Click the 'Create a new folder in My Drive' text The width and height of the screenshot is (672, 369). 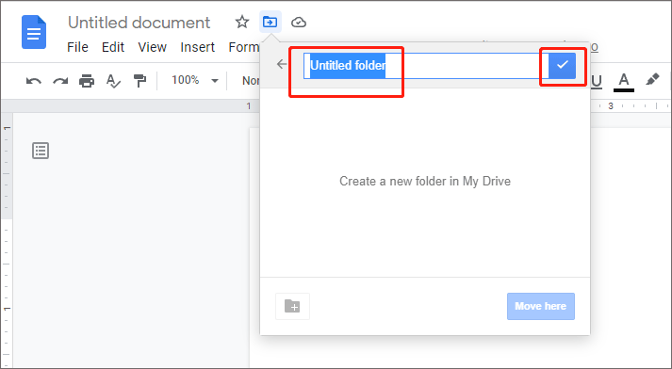[x=425, y=181]
